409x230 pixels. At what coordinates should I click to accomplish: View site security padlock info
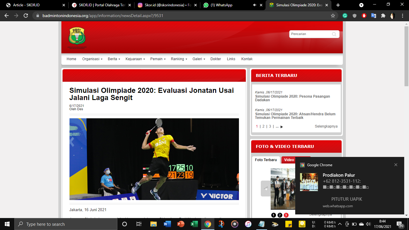(38, 16)
